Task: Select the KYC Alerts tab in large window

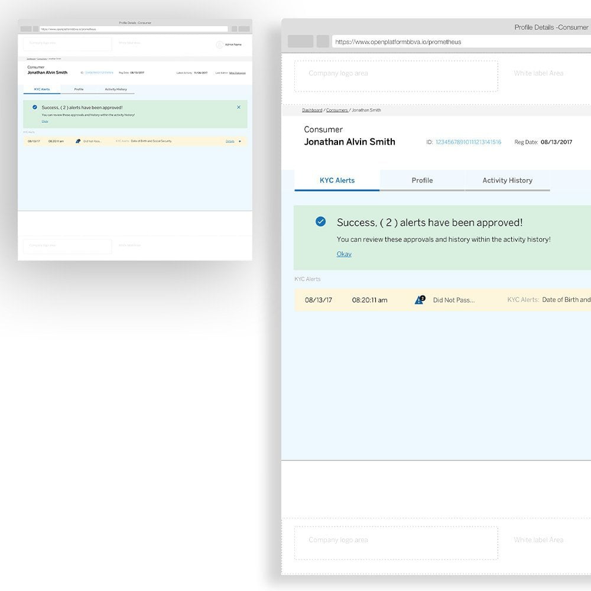Action: [x=337, y=180]
